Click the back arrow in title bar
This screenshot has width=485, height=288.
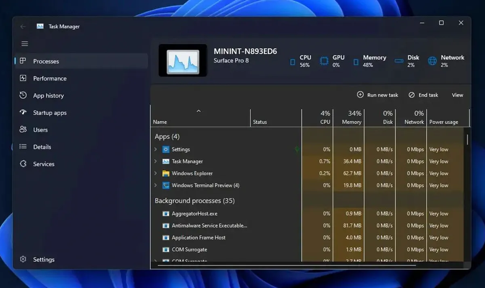(x=23, y=26)
